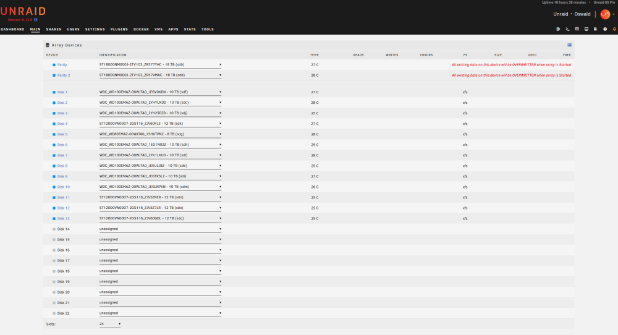Click the grey Disk 14 status indicator
Screen dimensions: 618x335
pos(54,229)
